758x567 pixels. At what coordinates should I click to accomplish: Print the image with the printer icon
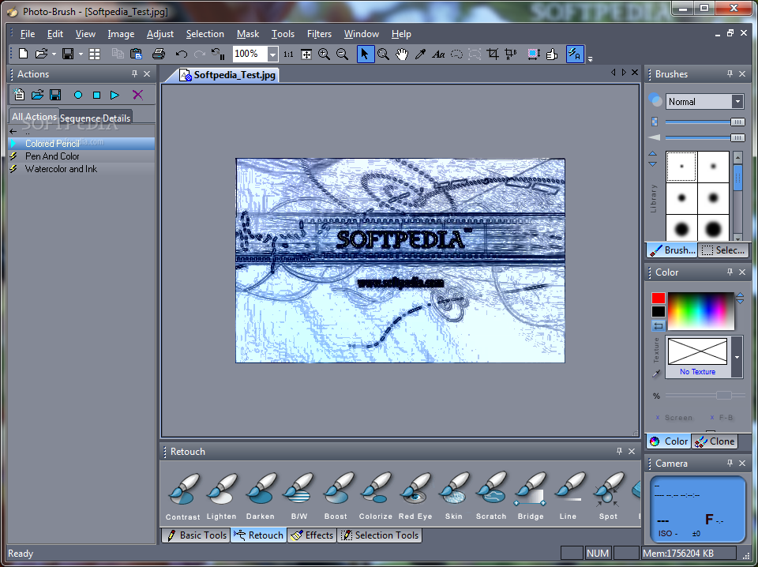159,54
